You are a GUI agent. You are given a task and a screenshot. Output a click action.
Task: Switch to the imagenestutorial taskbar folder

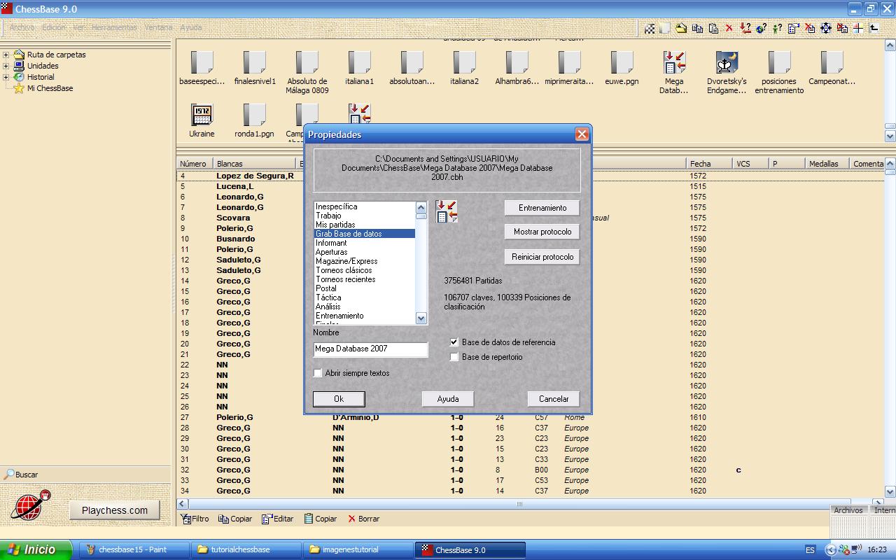click(357, 549)
